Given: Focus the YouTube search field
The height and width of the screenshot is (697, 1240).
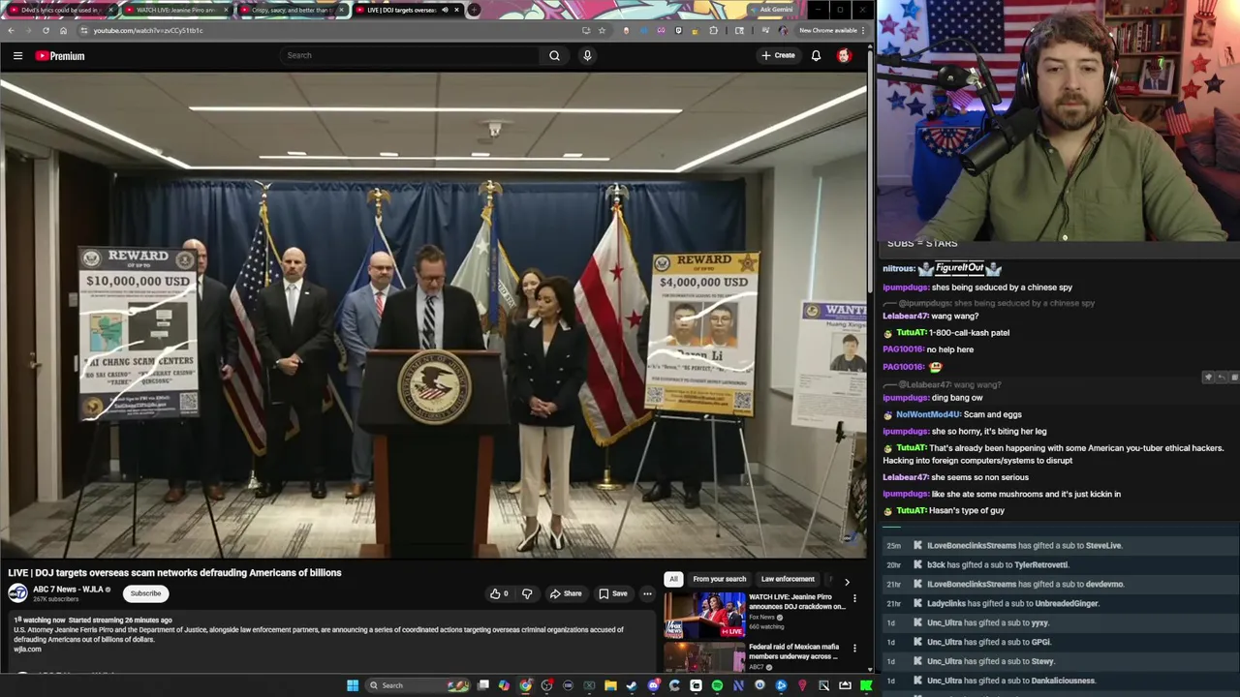Looking at the screenshot, I should click(412, 56).
